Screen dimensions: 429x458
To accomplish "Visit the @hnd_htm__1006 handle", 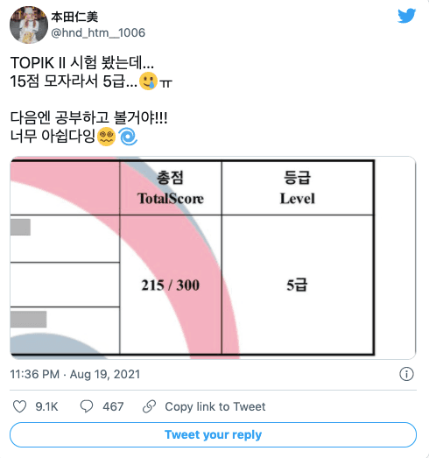I will [98, 32].
